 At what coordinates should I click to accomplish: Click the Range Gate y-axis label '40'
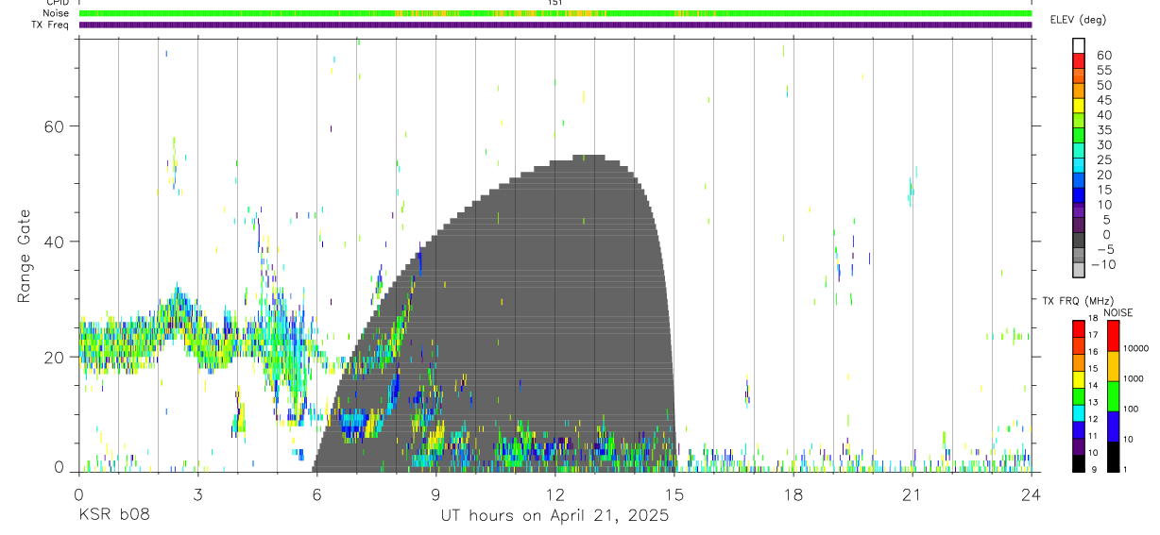click(x=55, y=242)
